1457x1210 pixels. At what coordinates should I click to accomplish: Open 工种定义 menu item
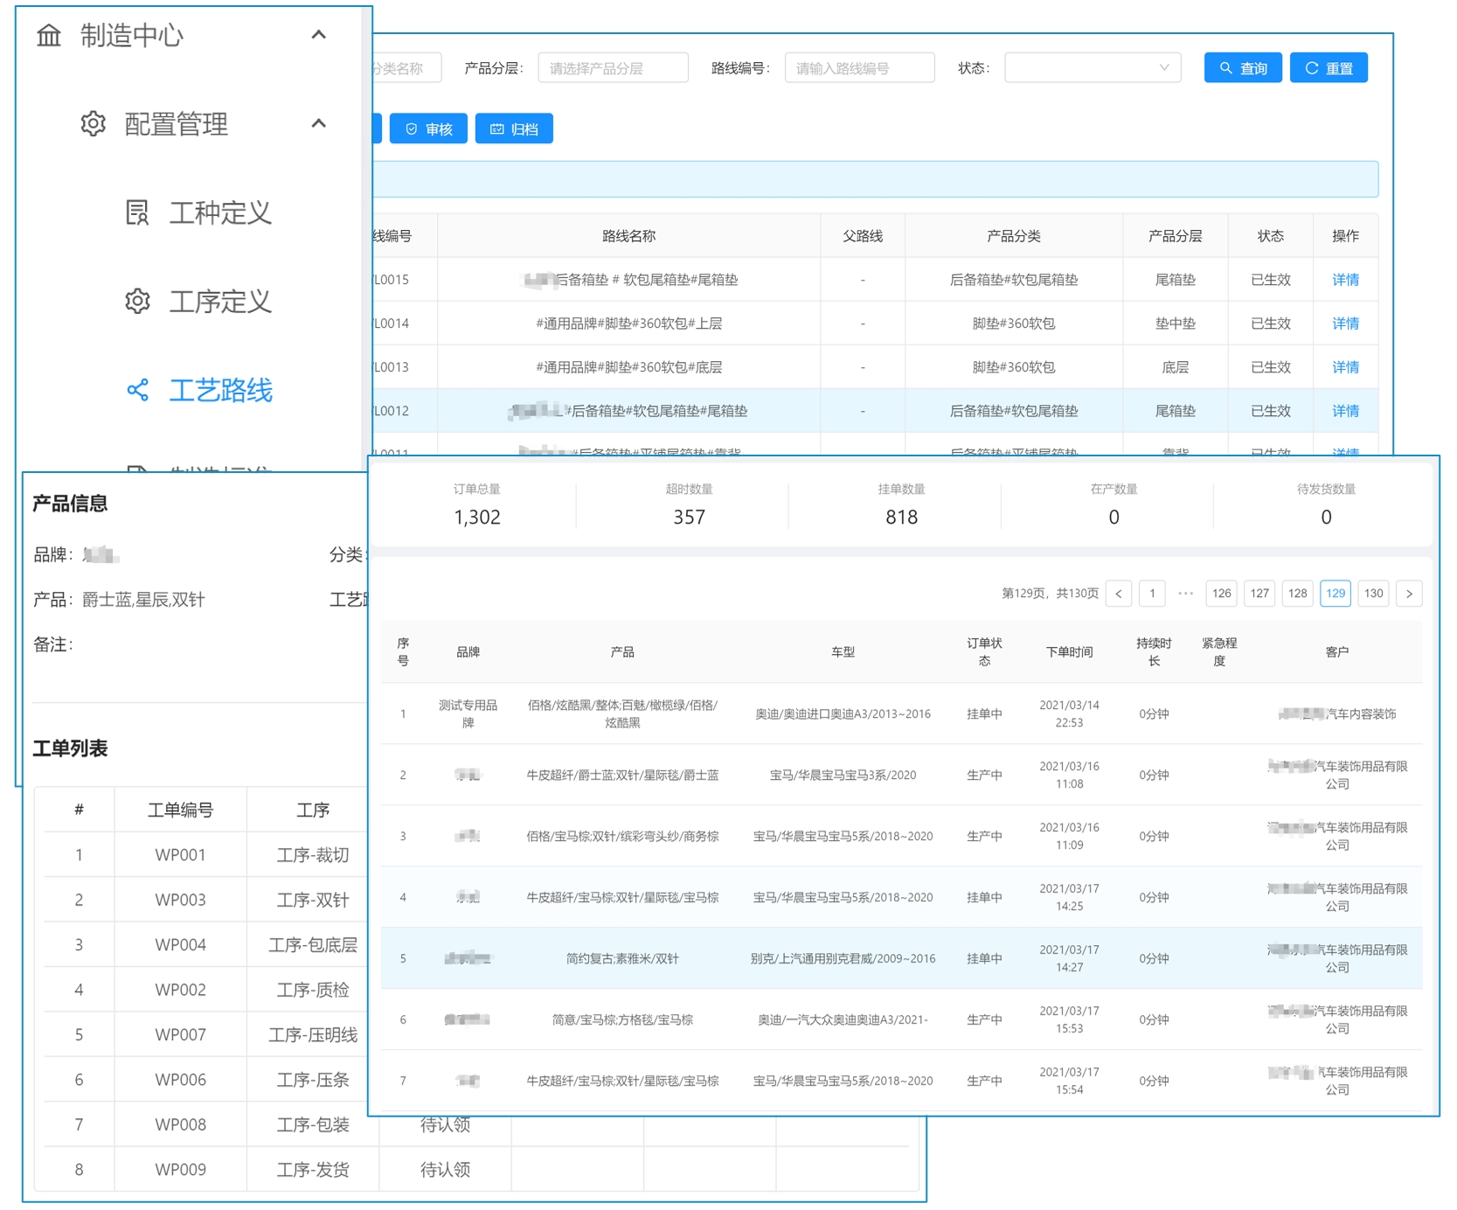pyautogui.click(x=219, y=212)
